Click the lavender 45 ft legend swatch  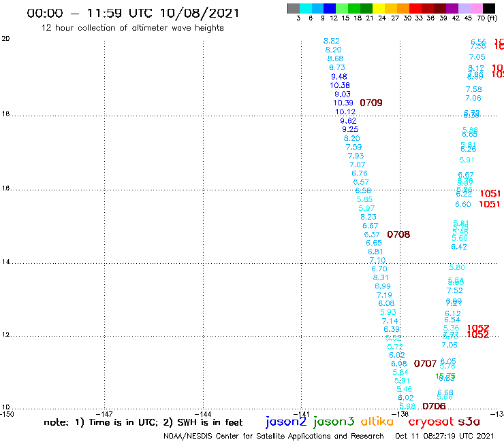click(x=464, y=8)
